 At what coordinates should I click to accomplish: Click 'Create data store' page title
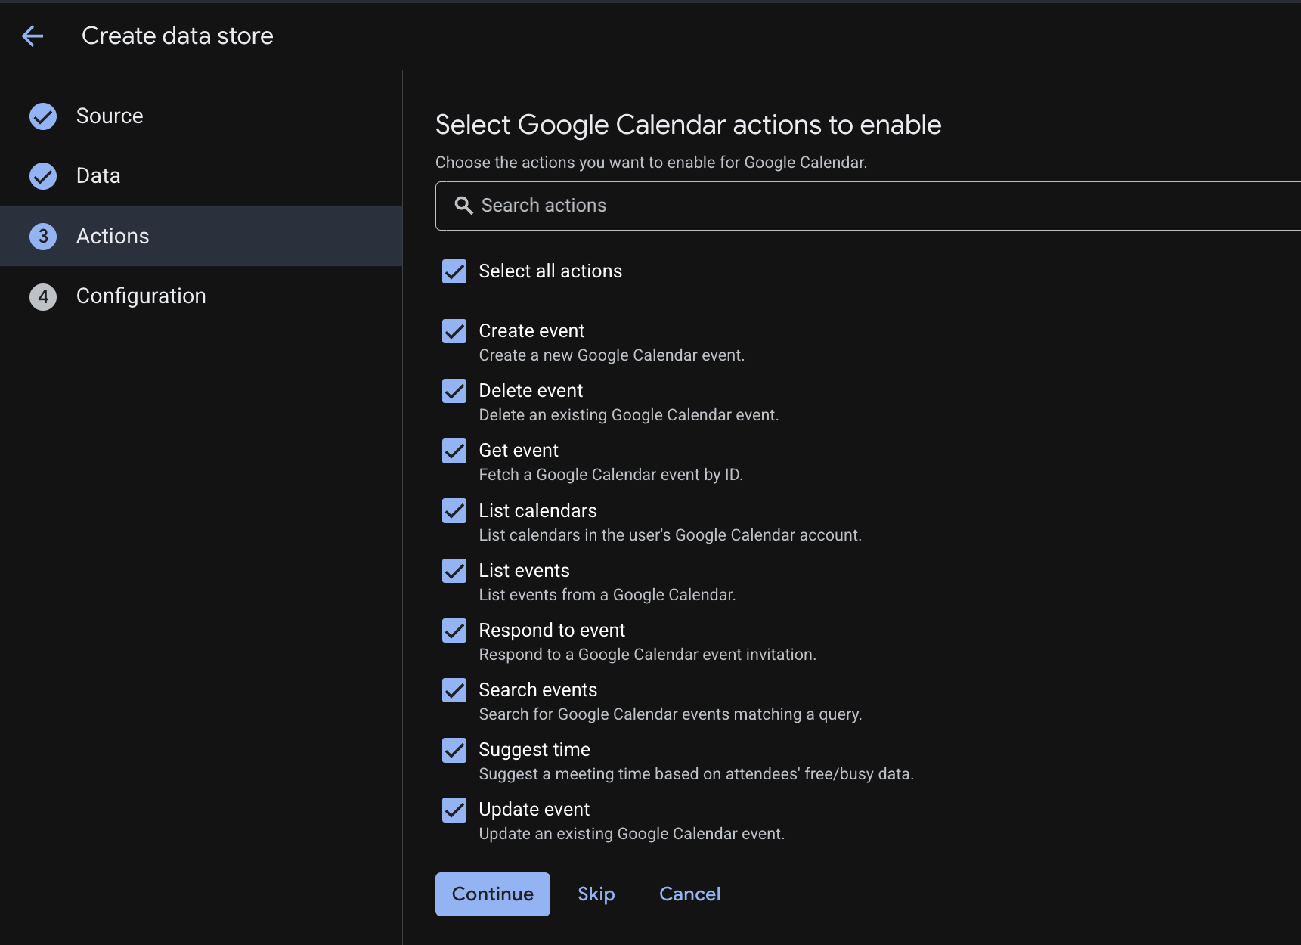[178, 36]
